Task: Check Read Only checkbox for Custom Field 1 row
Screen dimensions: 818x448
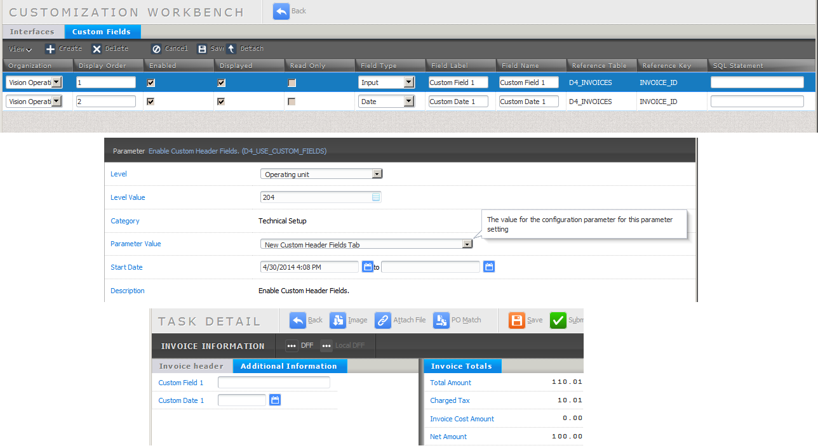Action: (292, 82)
